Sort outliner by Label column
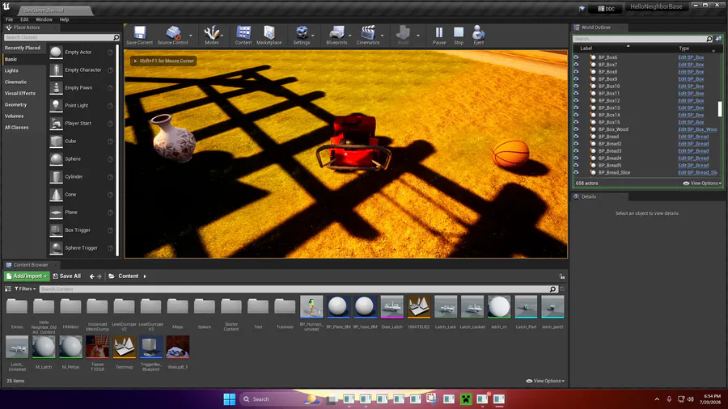 [586, 48]
